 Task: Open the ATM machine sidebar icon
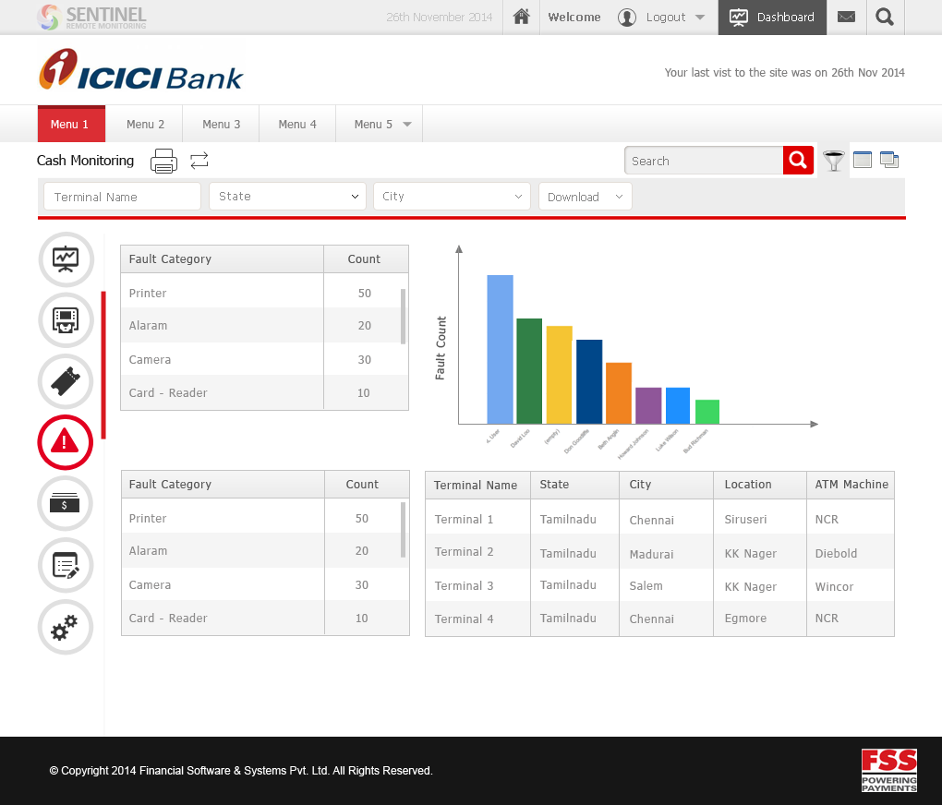[x=66, y=320]
